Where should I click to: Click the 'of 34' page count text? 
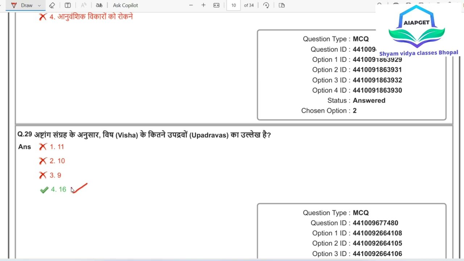point(249,5)
